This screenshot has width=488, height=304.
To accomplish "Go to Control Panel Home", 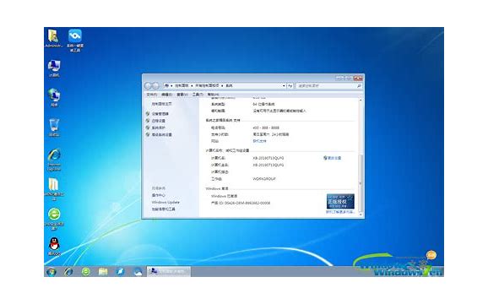I will (x=161, y=104).
